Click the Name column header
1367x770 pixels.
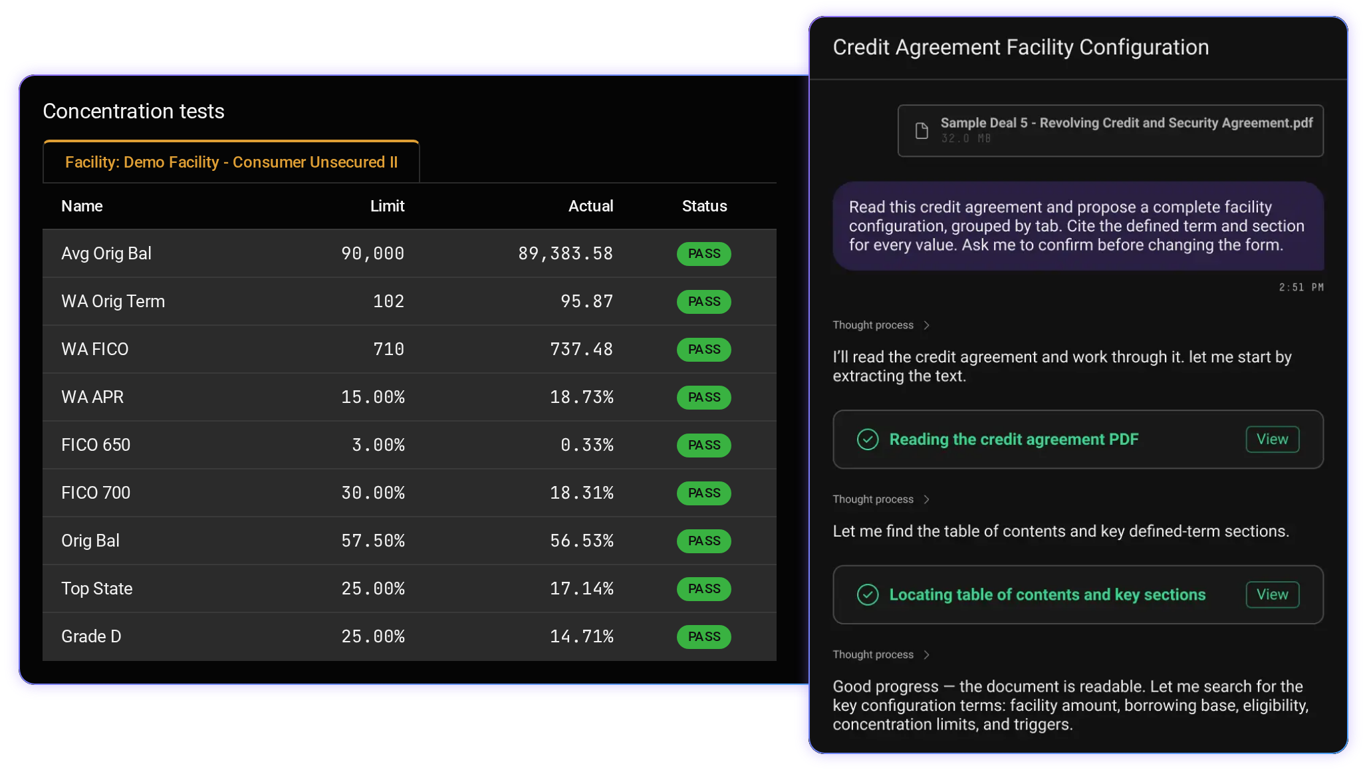[82, 206]
